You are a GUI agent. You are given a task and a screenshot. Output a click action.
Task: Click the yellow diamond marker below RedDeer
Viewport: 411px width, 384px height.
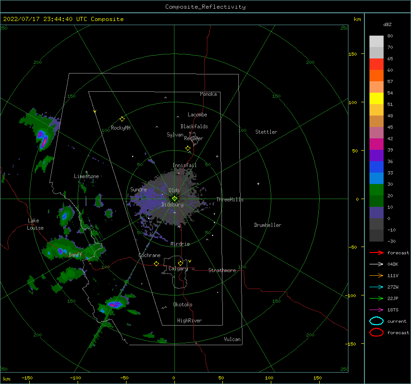coord(188,148)
